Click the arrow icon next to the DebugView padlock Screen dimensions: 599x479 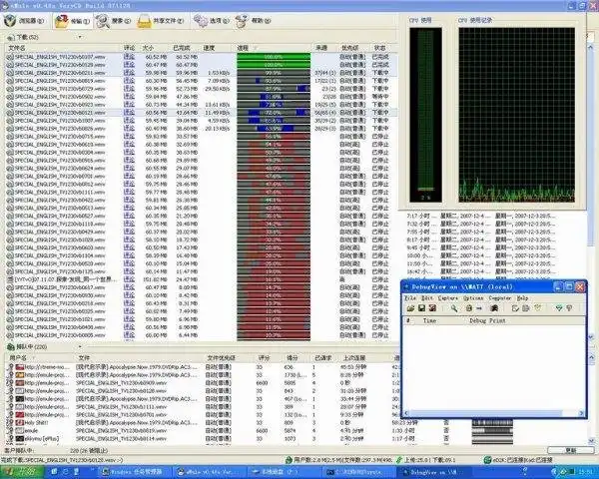(x=479, y=308)
